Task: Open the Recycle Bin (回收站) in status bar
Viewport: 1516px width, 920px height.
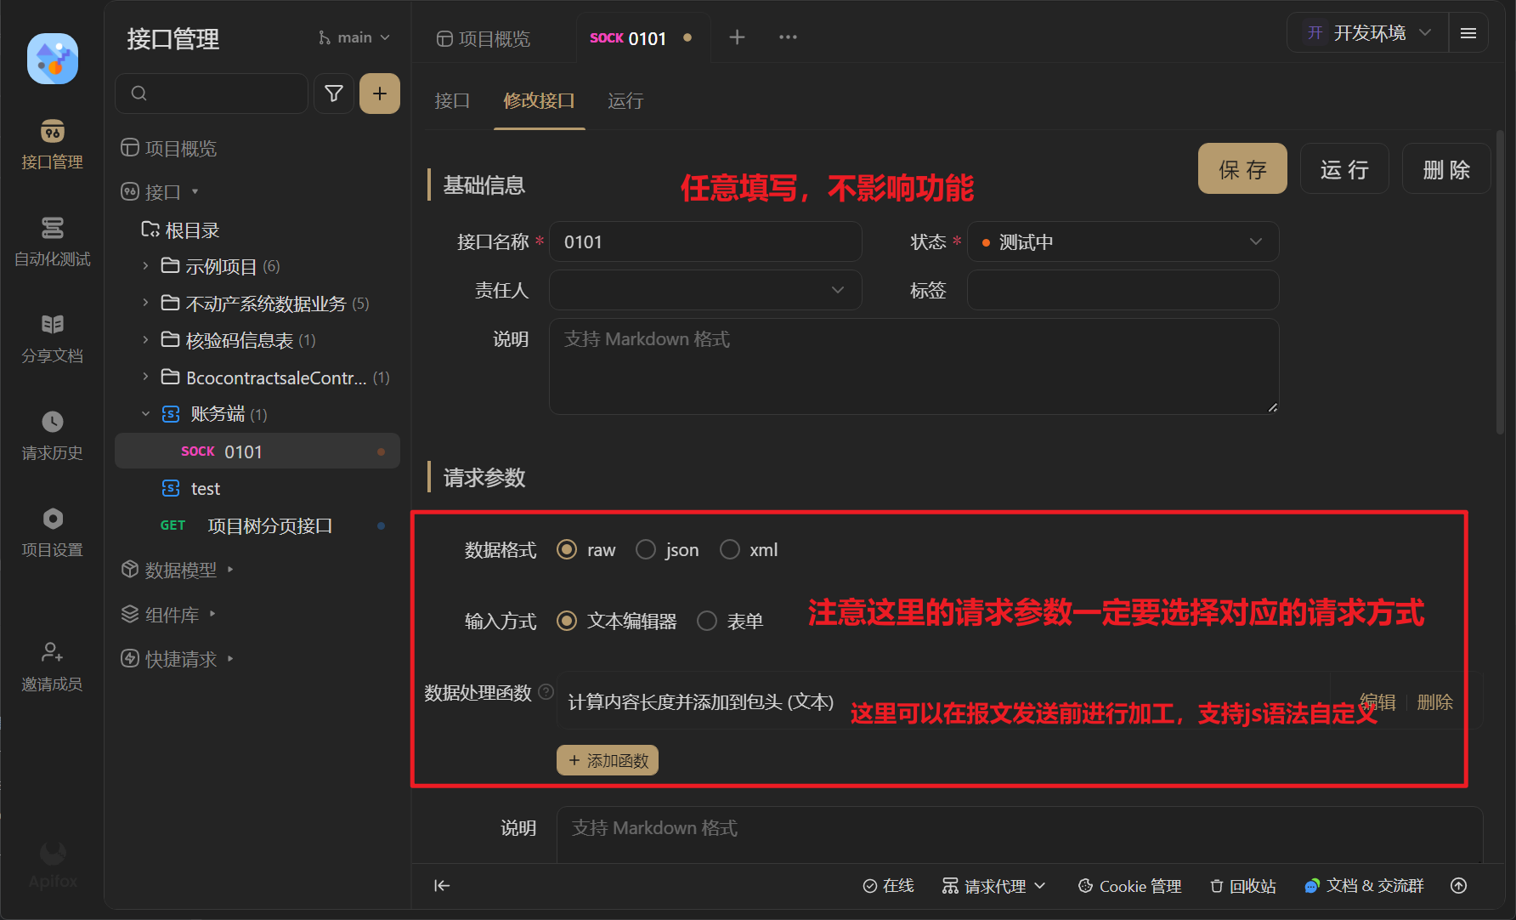Action: [x=1242, y=886]
